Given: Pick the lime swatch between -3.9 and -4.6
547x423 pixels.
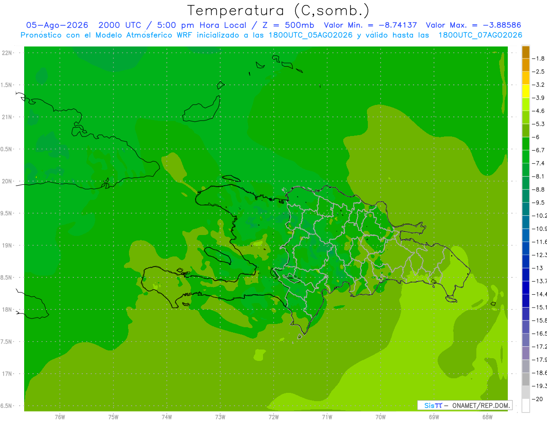Looking at the screenshot, I should point(526,104).
